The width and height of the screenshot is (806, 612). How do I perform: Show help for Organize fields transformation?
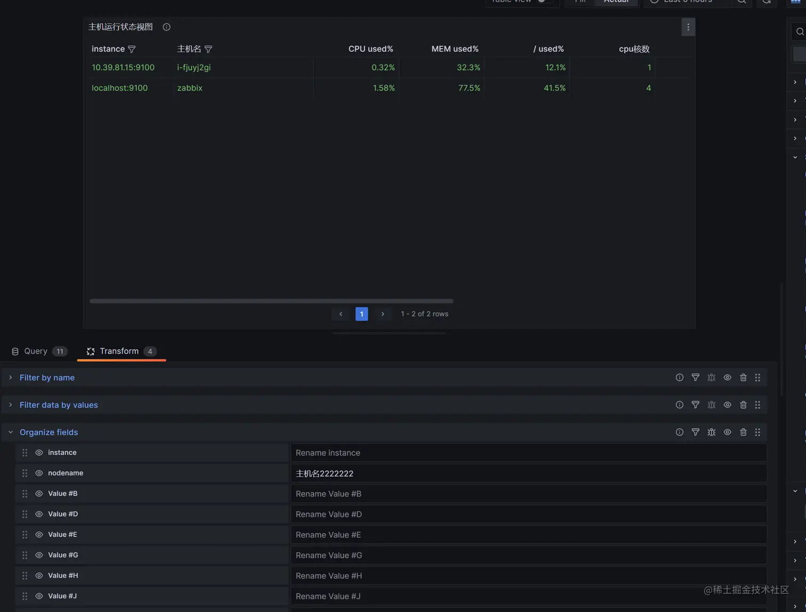coord(679,432)
